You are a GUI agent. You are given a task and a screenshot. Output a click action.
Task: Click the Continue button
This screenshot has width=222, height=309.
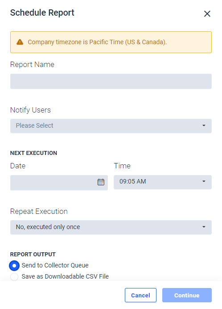click(x=187, y=295)
